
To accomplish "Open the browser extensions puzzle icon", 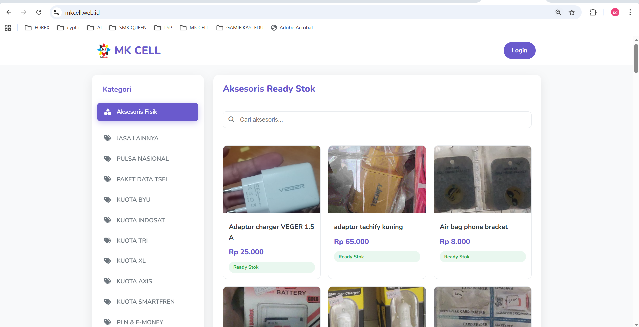I will [593, 12].
